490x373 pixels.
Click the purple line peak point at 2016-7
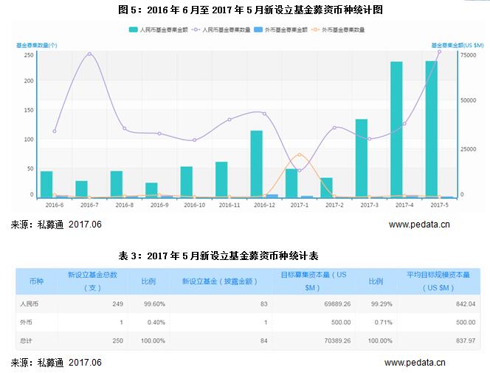(89, 54)
